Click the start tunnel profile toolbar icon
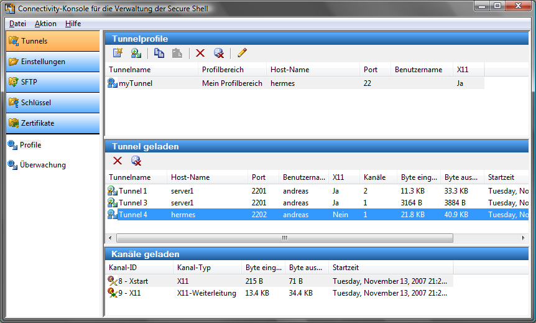The height and width of the screenshot is (323, 536). (x=136, y=53)
